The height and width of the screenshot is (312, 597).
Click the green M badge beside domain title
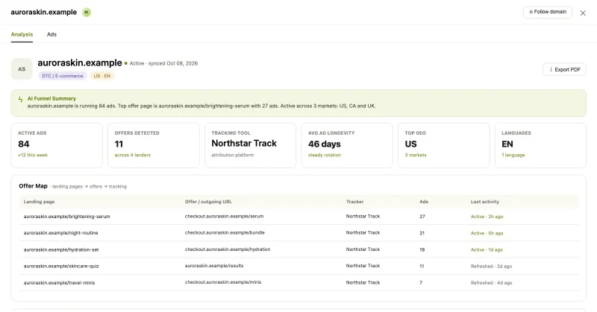point(87,12)
